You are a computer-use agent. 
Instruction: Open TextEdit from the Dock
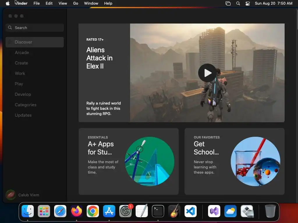(142, 211)
